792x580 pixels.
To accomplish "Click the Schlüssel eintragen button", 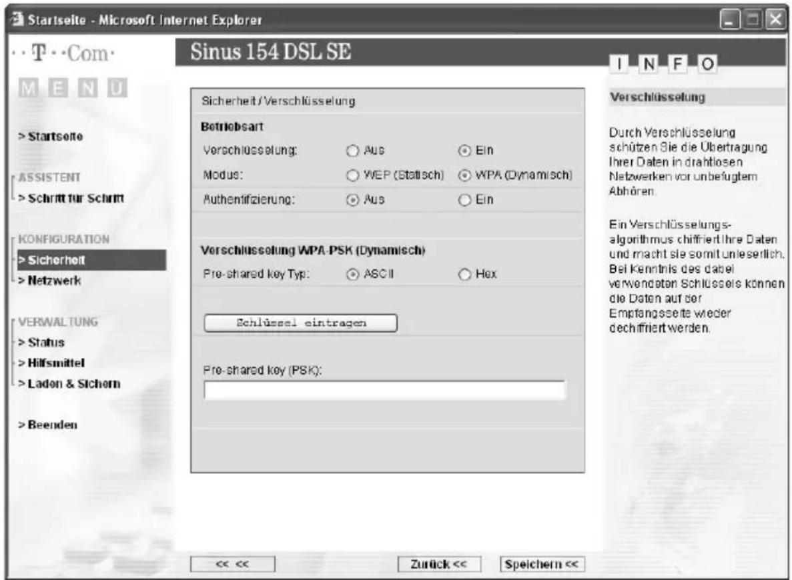I will [300, 323].
